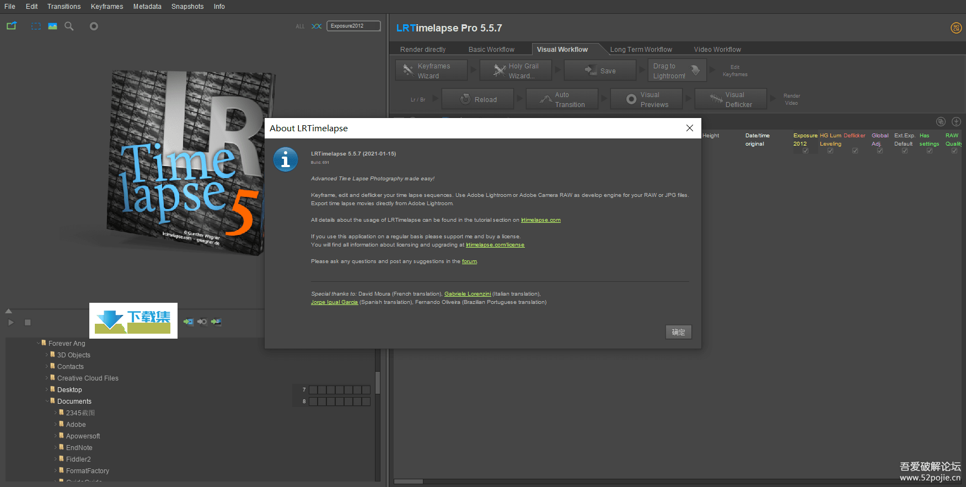Open the Snapshots menu

pos(187,7)
